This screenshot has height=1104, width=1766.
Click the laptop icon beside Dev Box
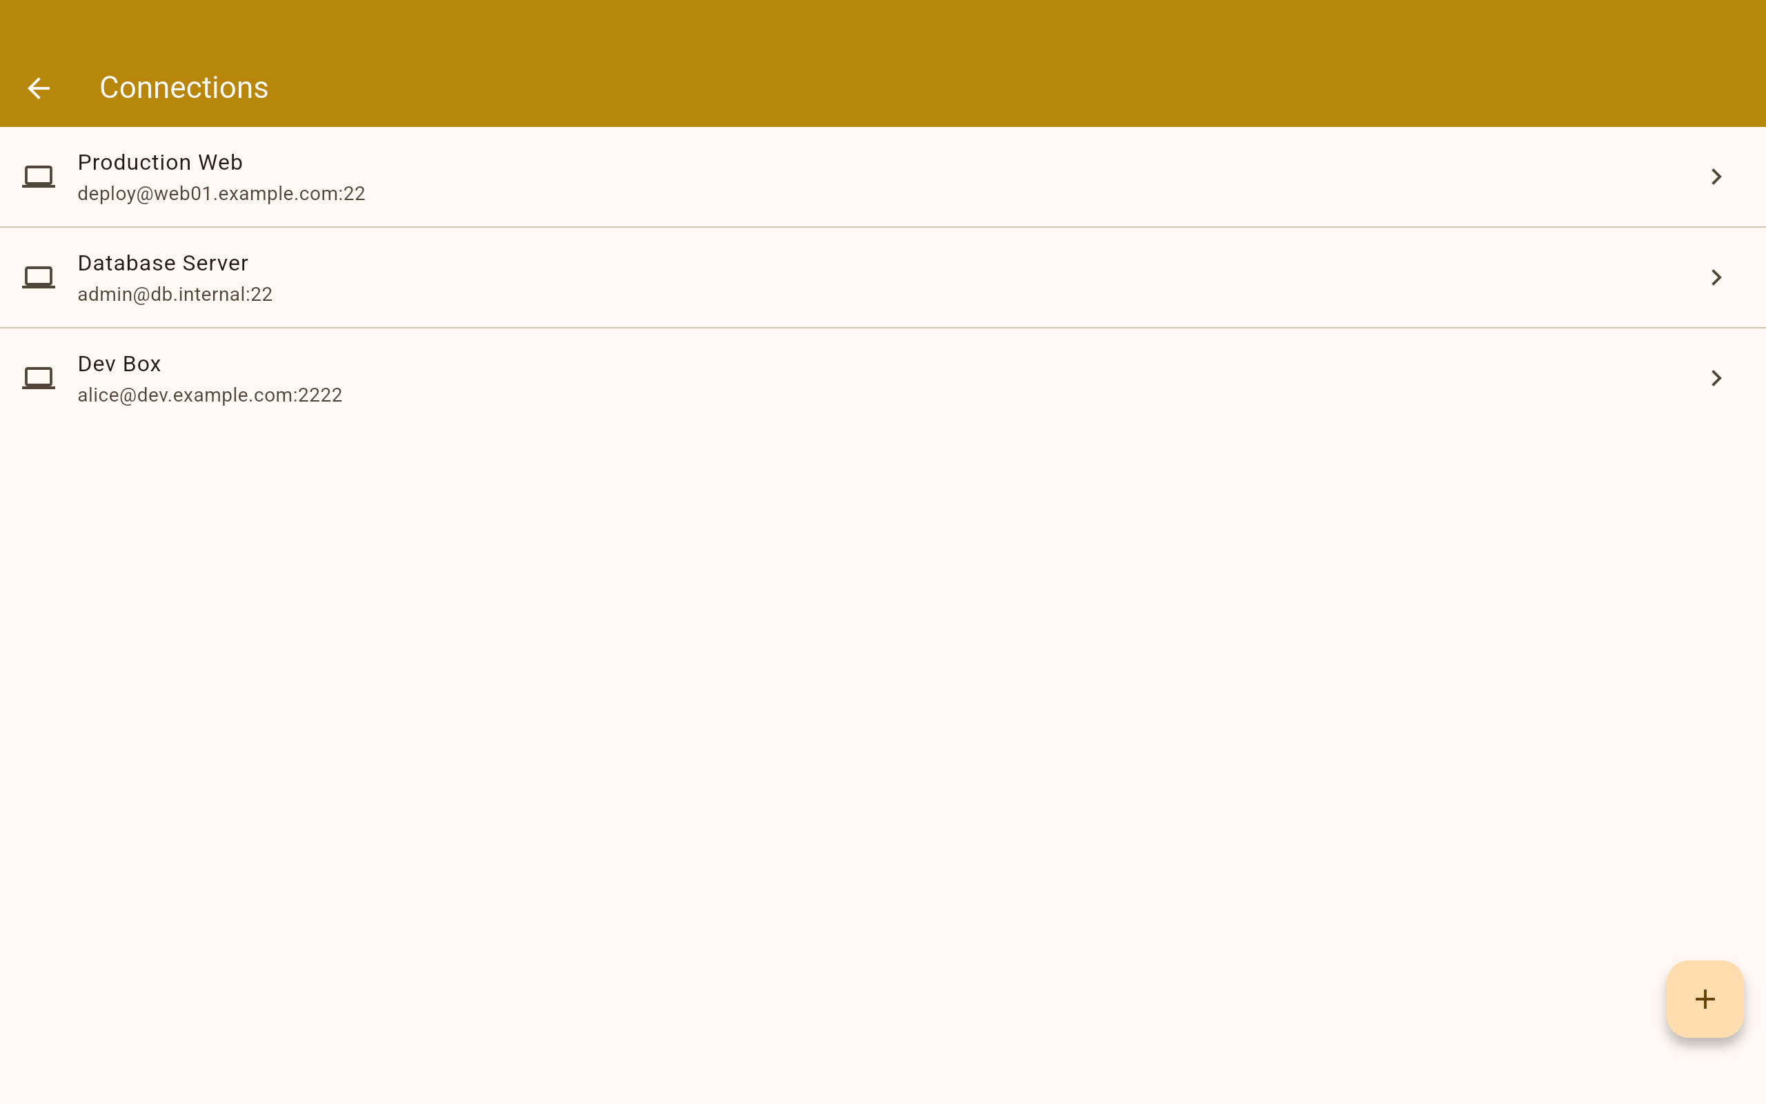(x=39, y=377)
